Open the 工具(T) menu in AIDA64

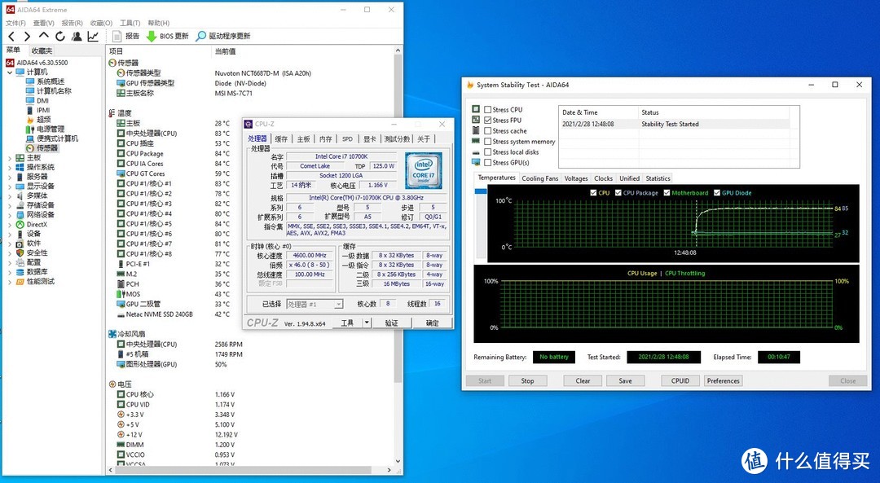[130, 23]
